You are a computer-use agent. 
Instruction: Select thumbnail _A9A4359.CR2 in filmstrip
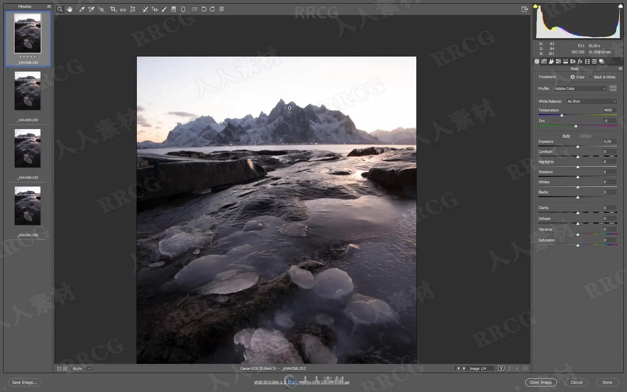click(27, 91)
